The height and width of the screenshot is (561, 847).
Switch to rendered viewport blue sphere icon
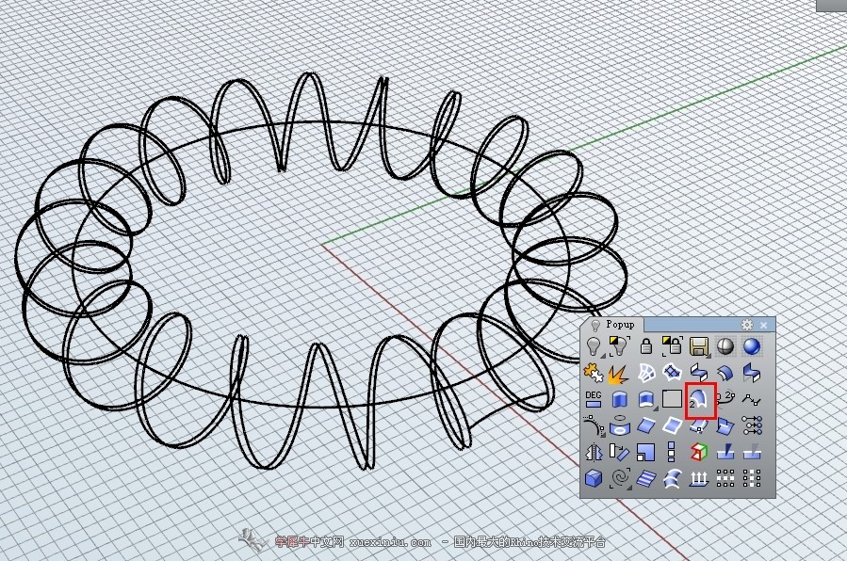[x=752, y=346]
